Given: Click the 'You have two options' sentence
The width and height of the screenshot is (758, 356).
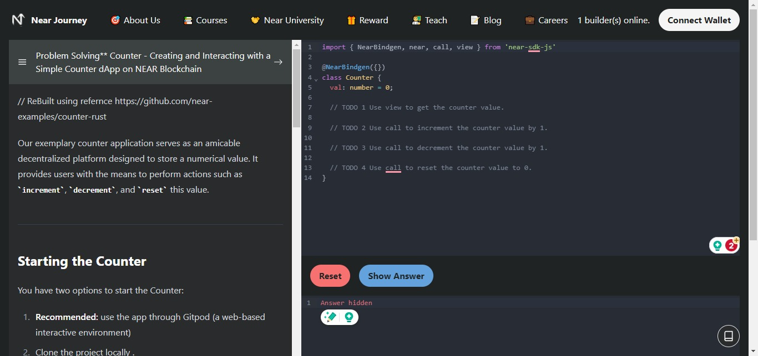Looking at the screenshot, I should (100, 290).
